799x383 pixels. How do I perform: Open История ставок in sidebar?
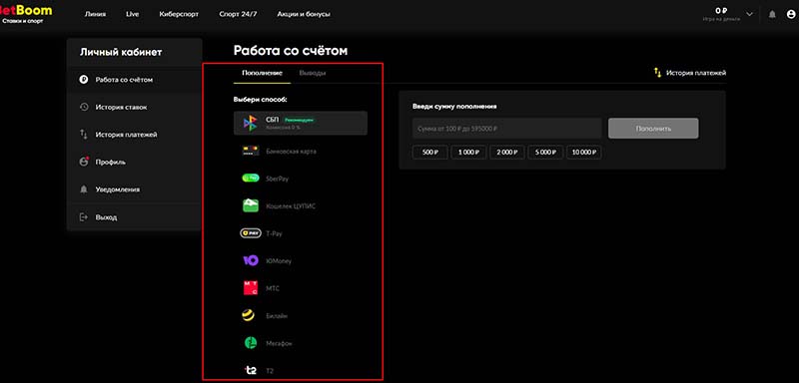pyautogui.click(x=135, y=108)
